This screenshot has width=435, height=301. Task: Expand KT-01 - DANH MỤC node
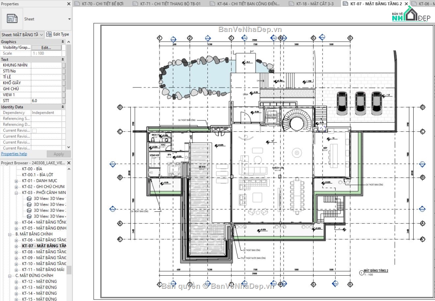pyautogui.click(x=16, y=181)
